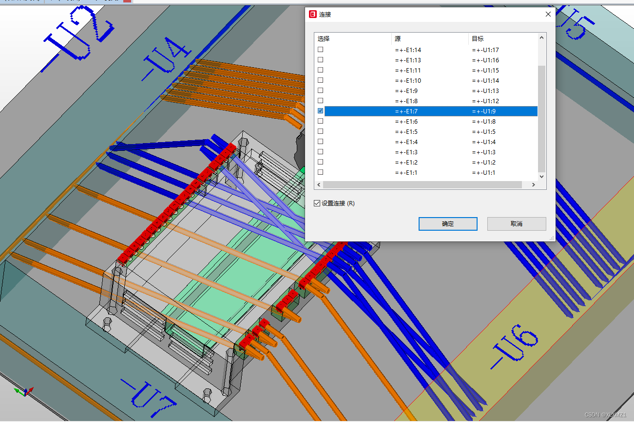Click the list's scroll down arrow

(x=541, y=177)
